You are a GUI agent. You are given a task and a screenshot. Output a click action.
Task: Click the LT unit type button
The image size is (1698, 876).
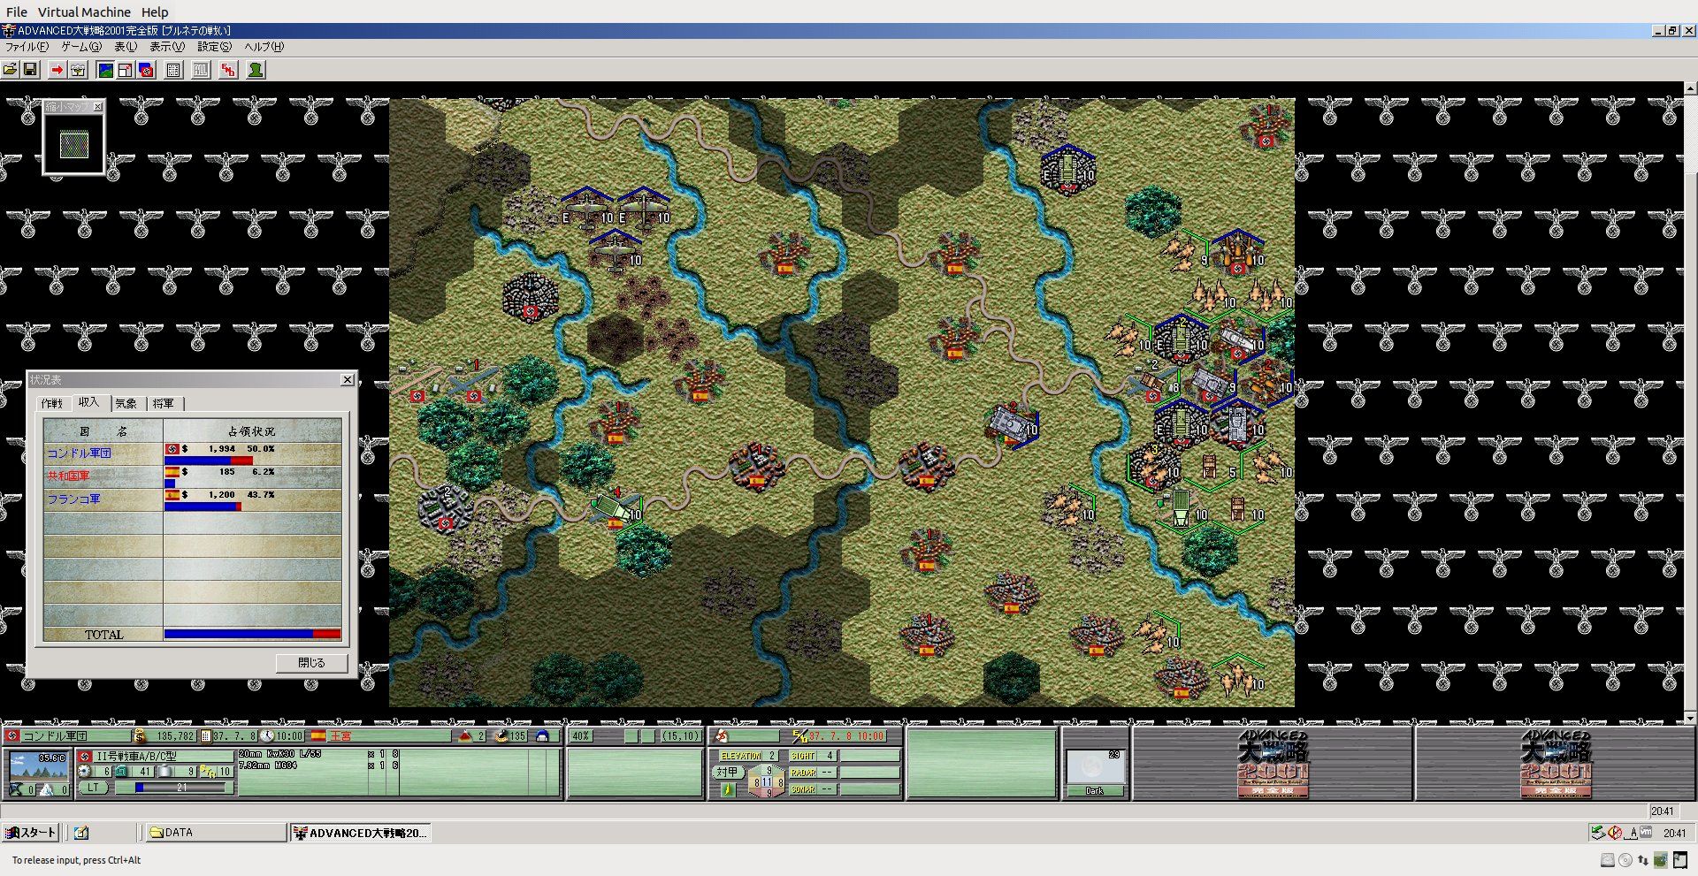[93, 788]
